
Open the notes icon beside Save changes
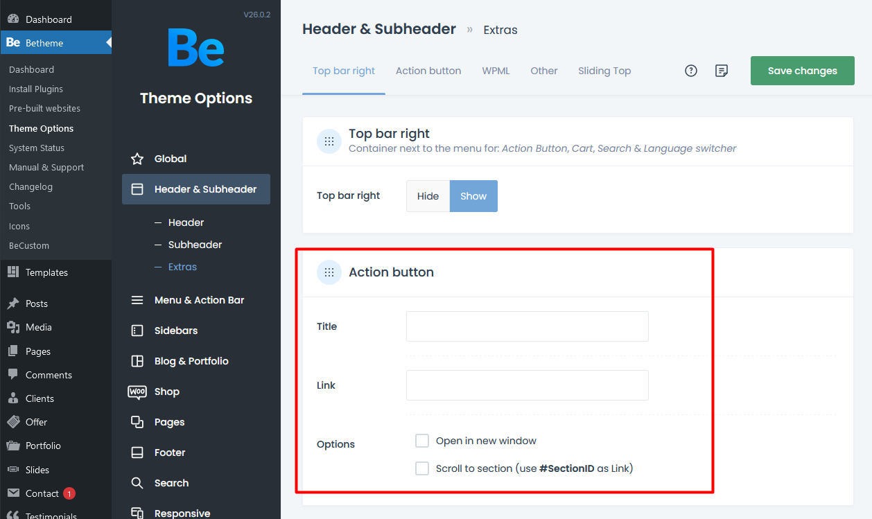722,71
